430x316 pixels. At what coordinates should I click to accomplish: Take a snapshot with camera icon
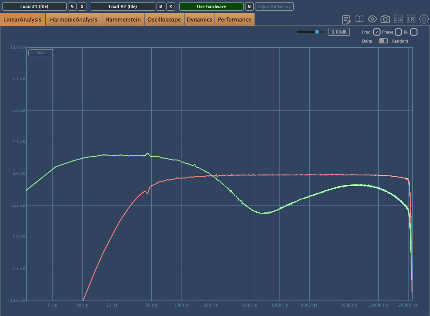click(x=385, y=19)
